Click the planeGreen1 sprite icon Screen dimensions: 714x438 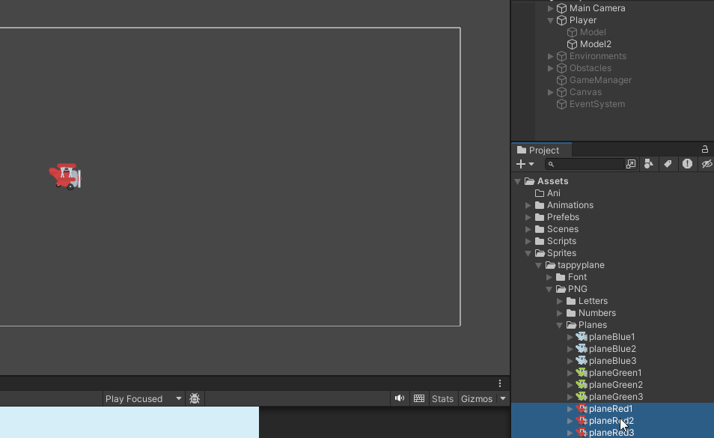coord(582,373)
